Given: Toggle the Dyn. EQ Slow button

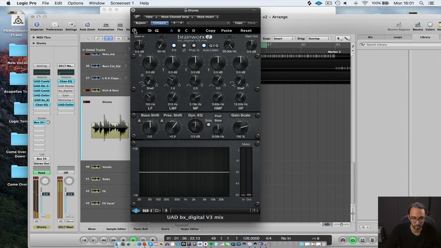Looking at the screenshot, I should point(218,121).
